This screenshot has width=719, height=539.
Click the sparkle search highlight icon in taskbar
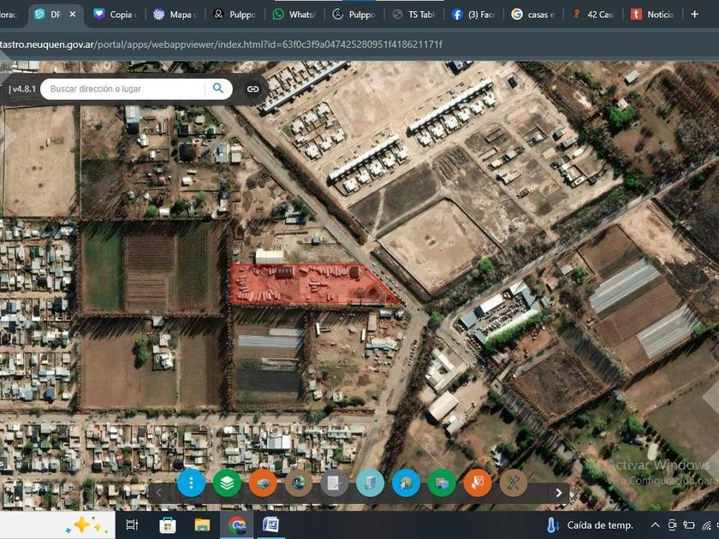86,524
